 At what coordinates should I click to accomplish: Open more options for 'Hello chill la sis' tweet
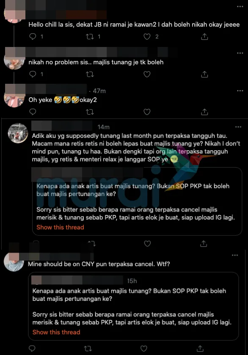[x=240, y=7]
